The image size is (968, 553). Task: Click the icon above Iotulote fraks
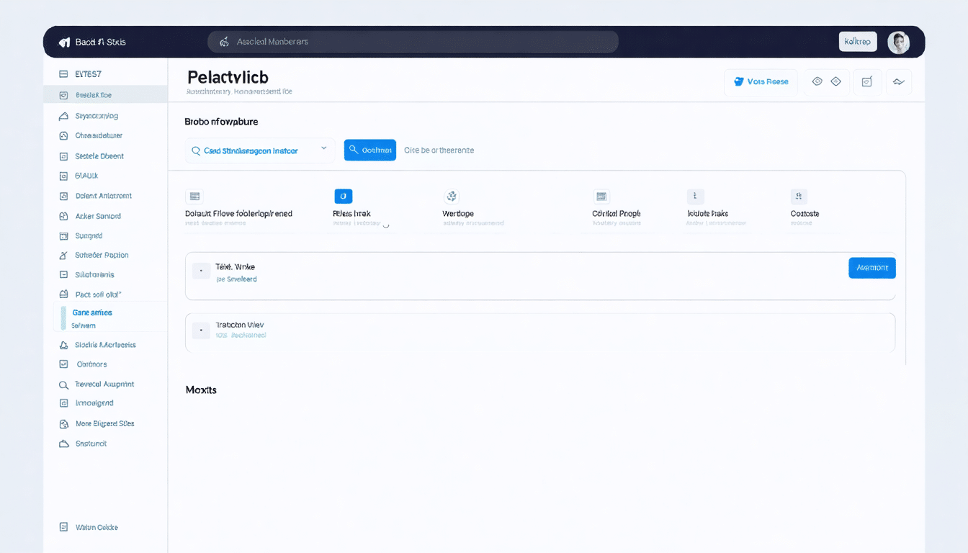[695, 196]
